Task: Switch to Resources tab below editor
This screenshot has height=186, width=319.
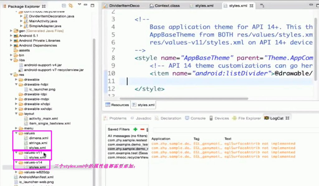Action: [x=117, y=105]
